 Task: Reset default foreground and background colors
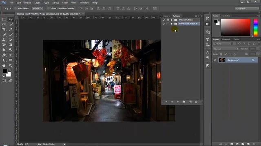4,76
